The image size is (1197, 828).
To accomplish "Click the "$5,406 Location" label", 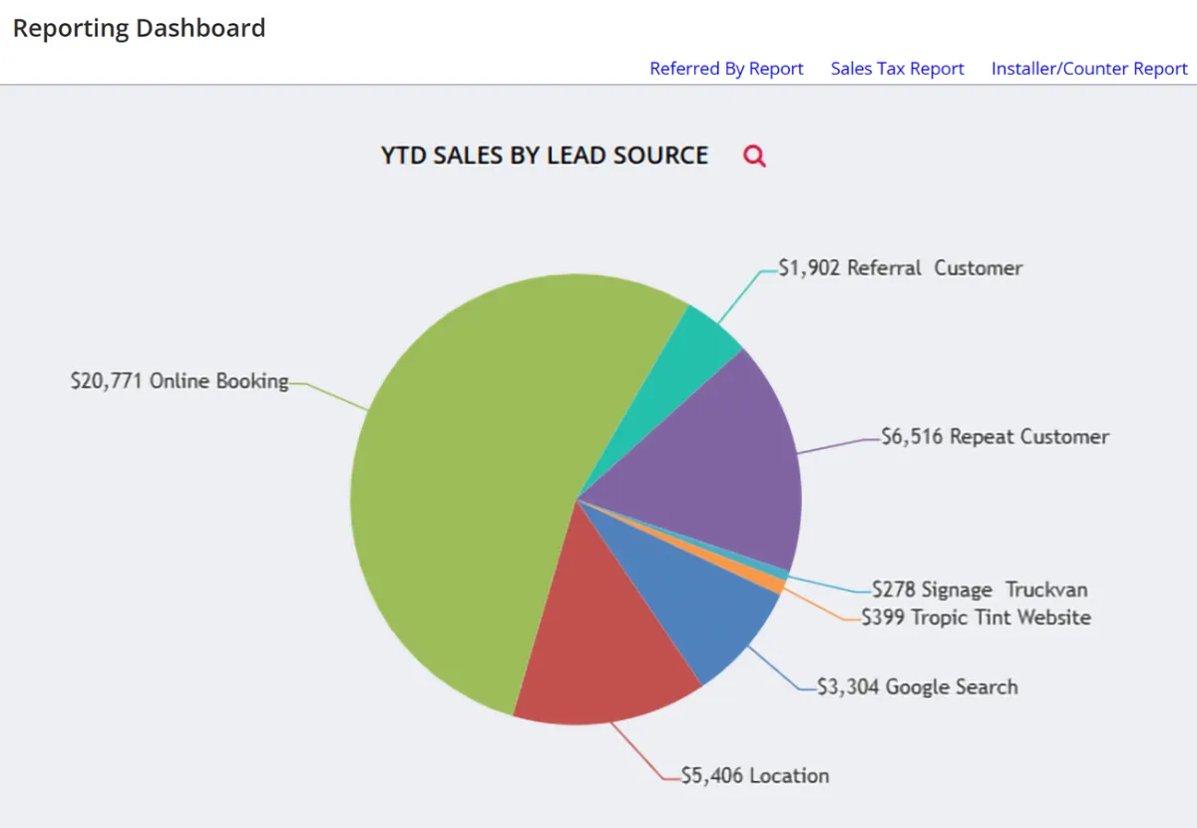I will tap(755, 776).
